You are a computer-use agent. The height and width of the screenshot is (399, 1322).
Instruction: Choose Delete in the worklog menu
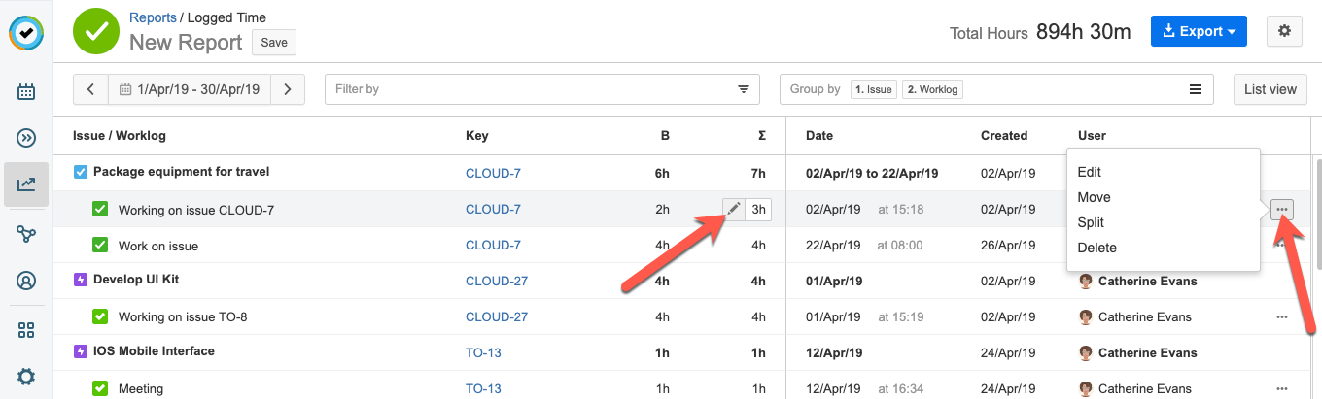coord(1096,248)
